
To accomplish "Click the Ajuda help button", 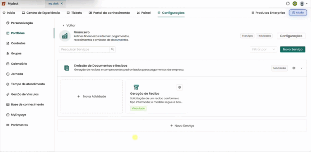I will click(x=298, y=12).
